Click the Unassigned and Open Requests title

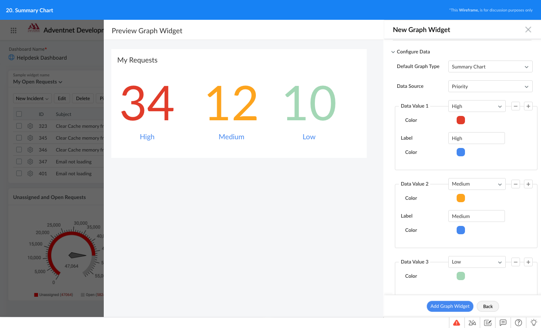tap(50, 197)
